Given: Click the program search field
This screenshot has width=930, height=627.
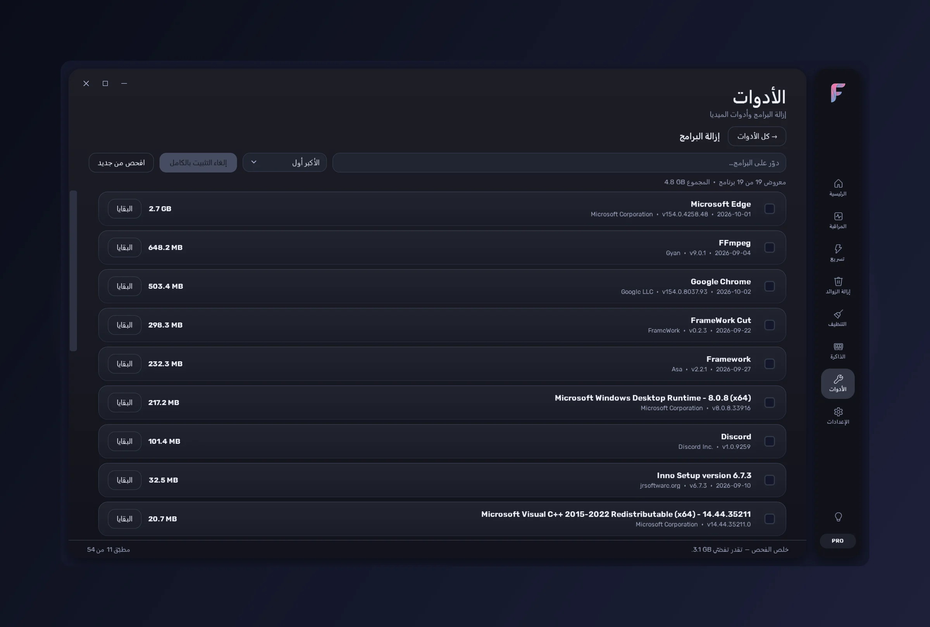Looking at the screenshot, I should (x=559, y=163).
